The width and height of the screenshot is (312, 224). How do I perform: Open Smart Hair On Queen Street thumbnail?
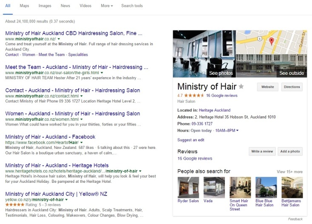[x=240, y=187]
